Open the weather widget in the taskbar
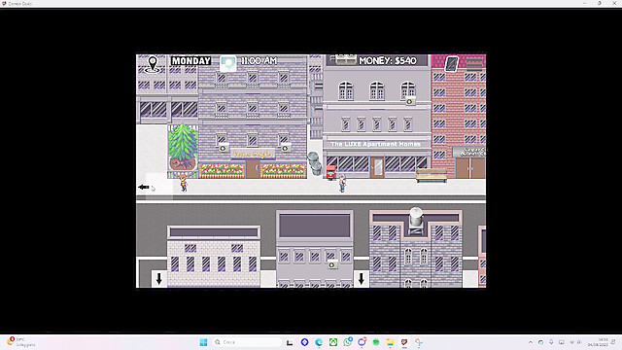The width and height of the screenshot is (622, 350). pos(21,342)
